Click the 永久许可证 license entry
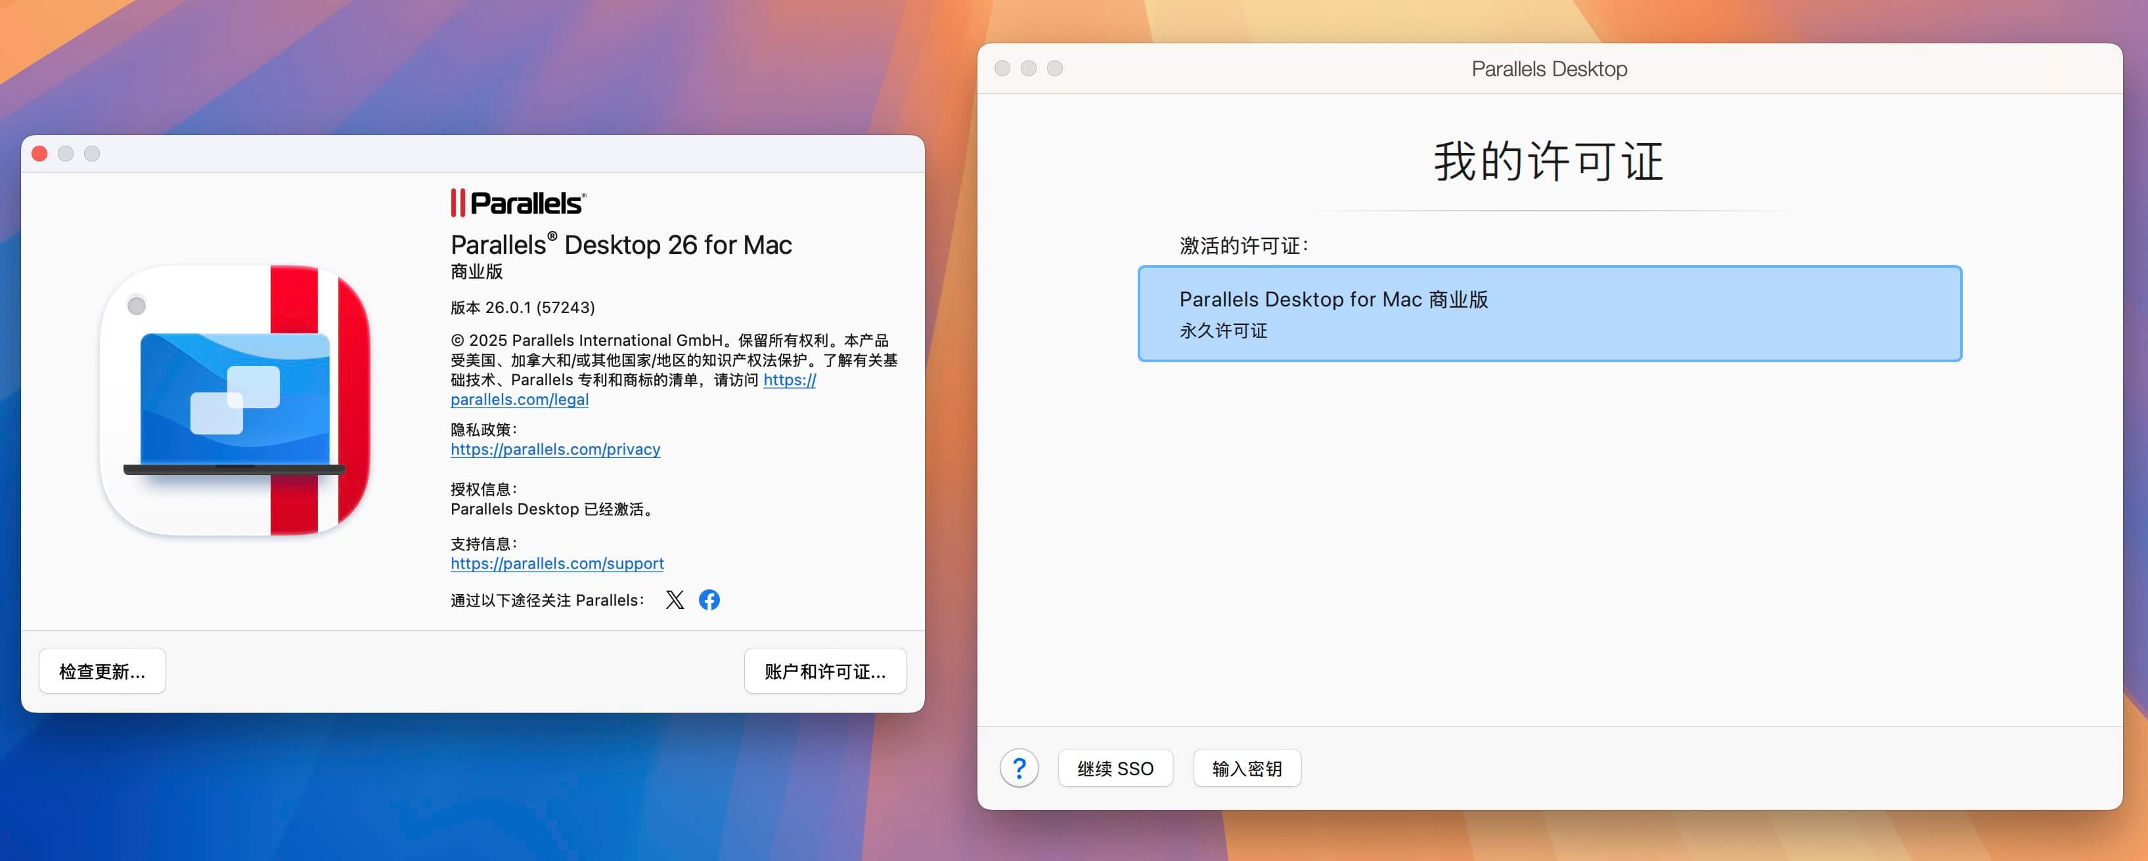The width and height of the screenshot is (2148, 861). 1222,329
